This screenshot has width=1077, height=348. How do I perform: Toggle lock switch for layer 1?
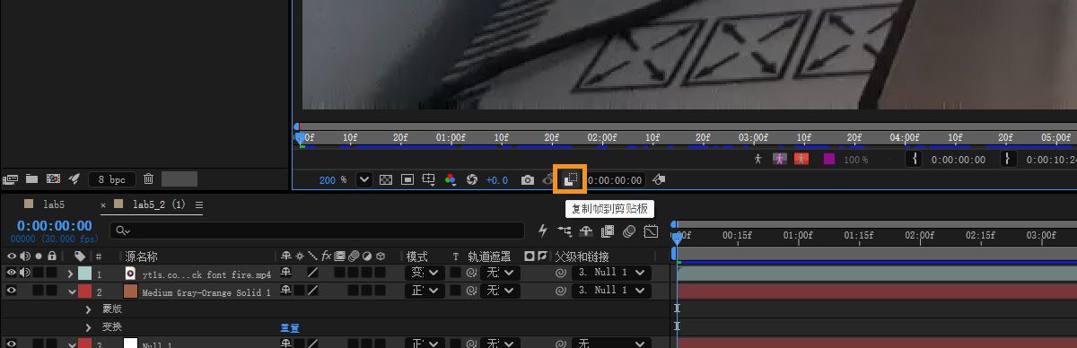[51, 273]
